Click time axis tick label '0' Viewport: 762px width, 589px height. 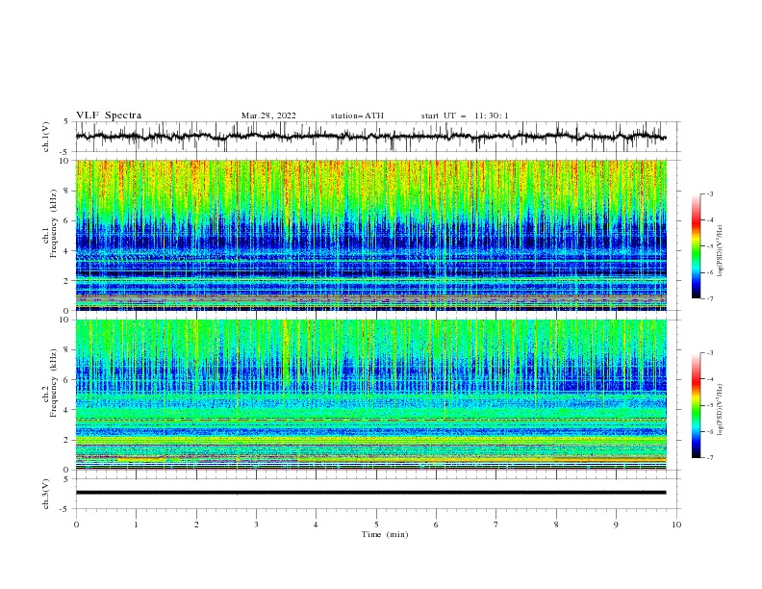pos(76,525)
